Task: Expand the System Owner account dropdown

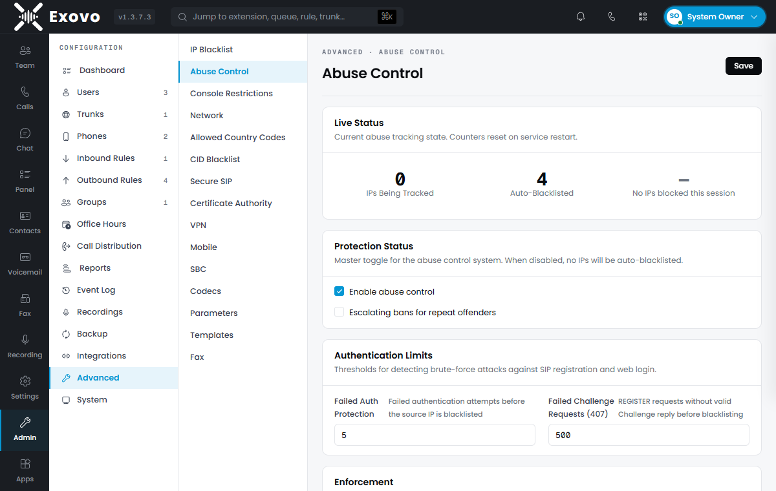Action: tap(715, 17)
